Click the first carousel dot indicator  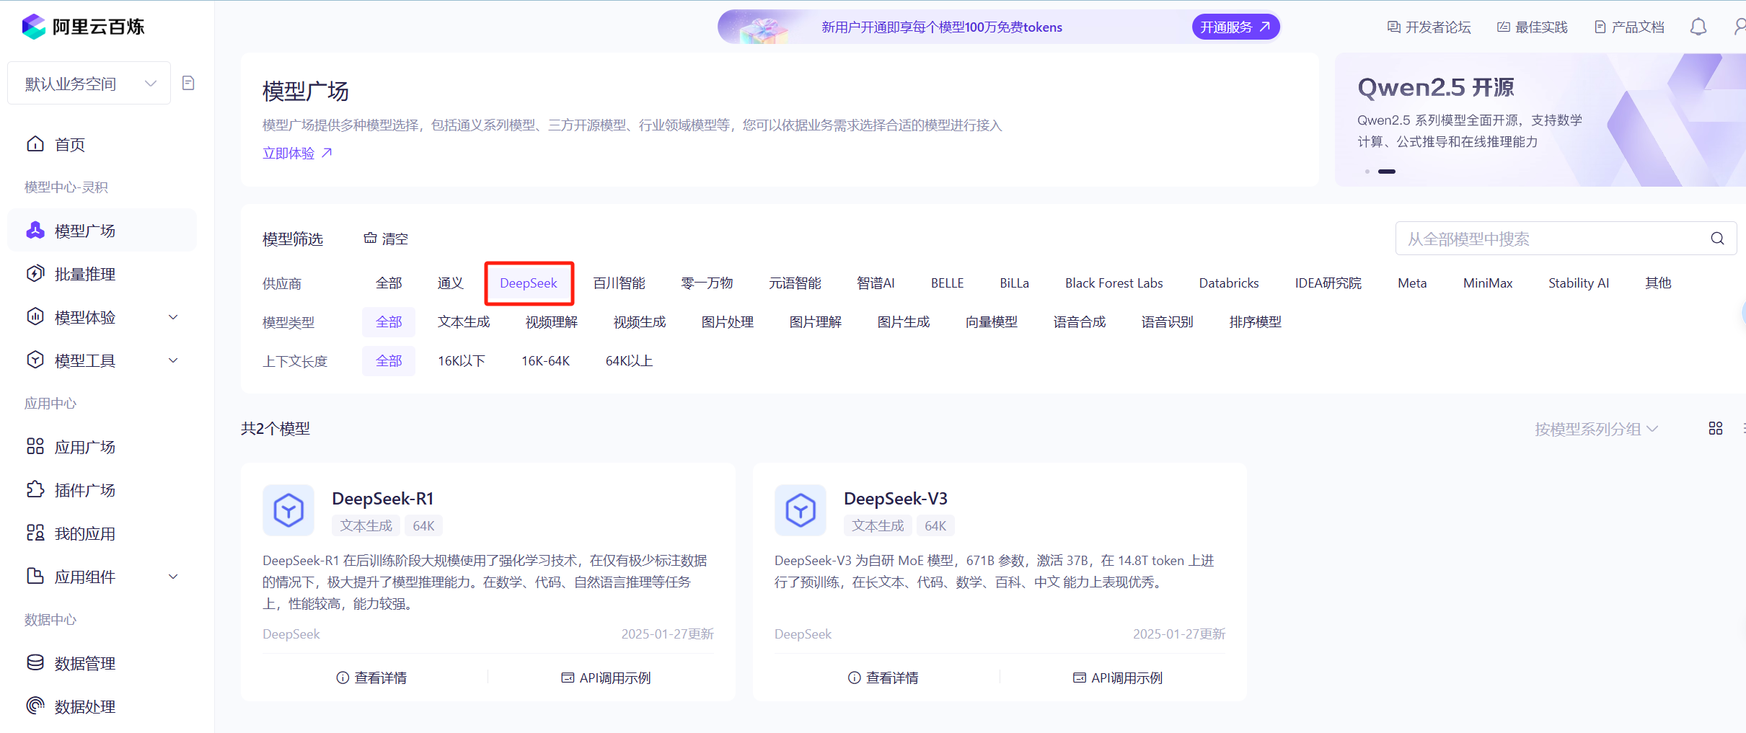[1367, 172]
